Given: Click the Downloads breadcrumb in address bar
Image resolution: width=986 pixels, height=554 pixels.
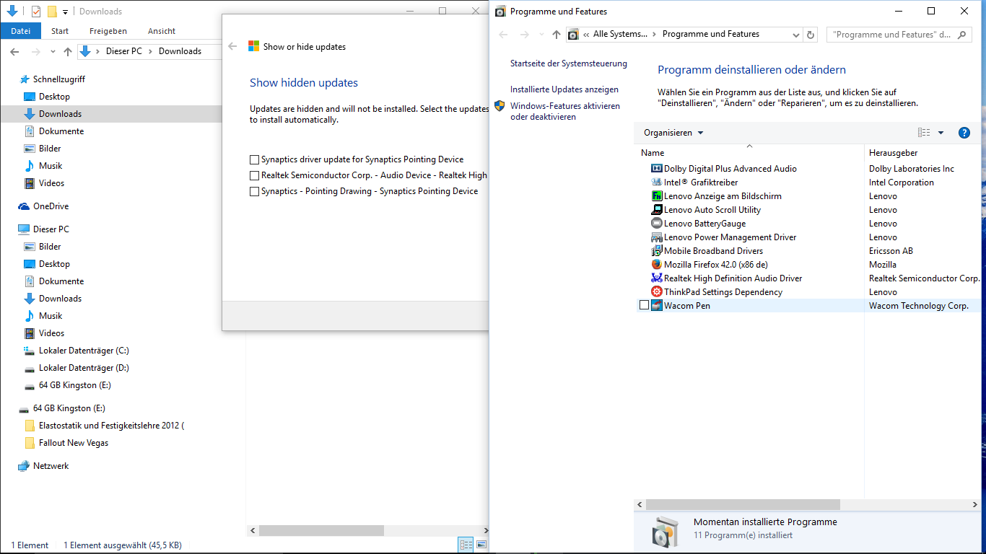Looking at the screenshot, I should coord(180,51).
